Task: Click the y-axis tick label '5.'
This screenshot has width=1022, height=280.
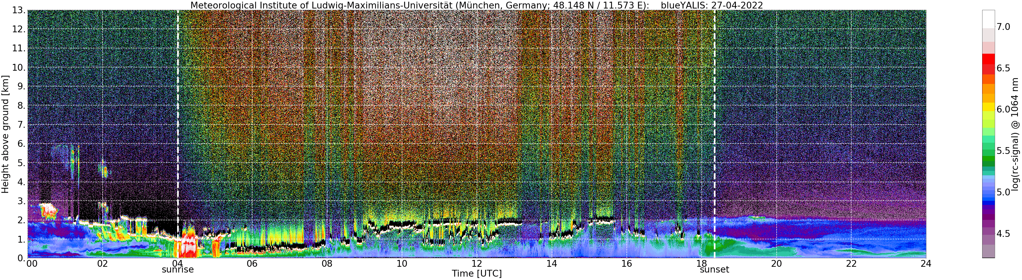Action: [21, 163]
